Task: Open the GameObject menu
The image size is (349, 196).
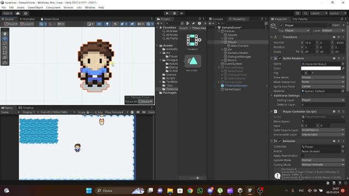Action: (x=35, y=8)
